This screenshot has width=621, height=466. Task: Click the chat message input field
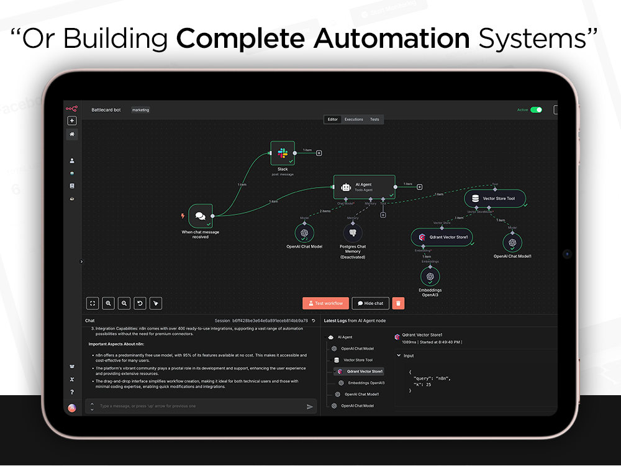point(201,406)
